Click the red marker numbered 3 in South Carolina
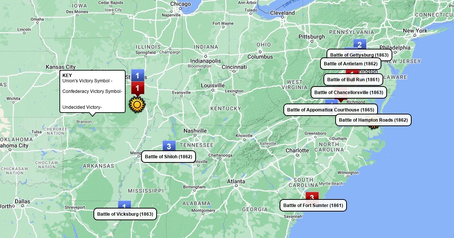Screen dimensions: 454x238 pyautogui.click(x=312, y=196)
